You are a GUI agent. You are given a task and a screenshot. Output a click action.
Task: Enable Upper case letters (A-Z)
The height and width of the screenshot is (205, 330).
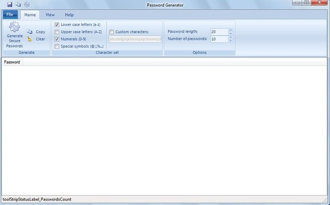[57, 32]
